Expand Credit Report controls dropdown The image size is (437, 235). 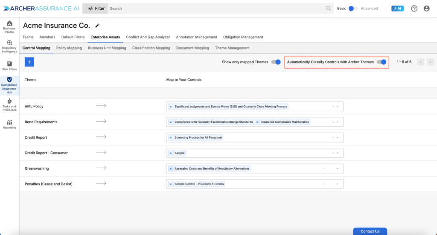tap(338, 138)
